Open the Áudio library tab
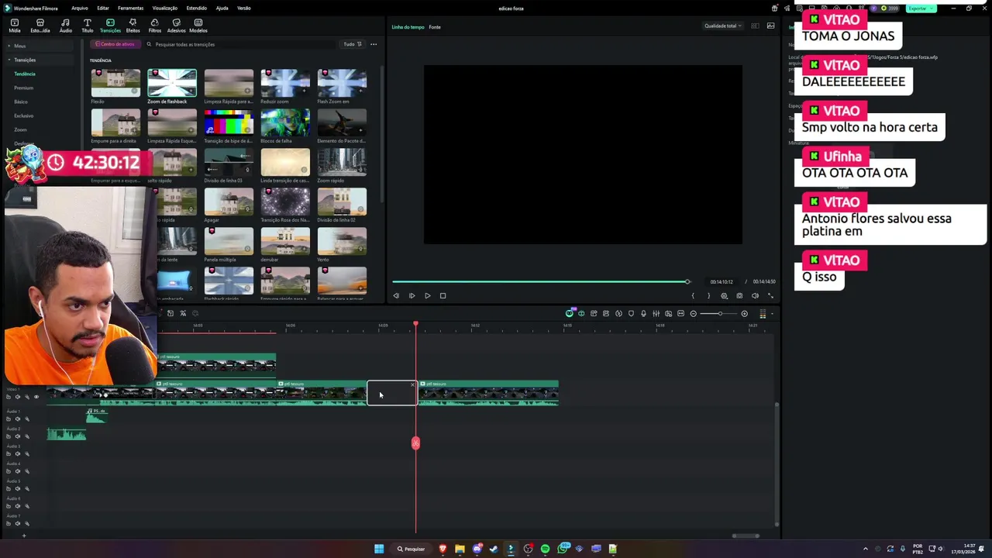The width and height of the screenshot is (992, 558). tap(65, 26)
